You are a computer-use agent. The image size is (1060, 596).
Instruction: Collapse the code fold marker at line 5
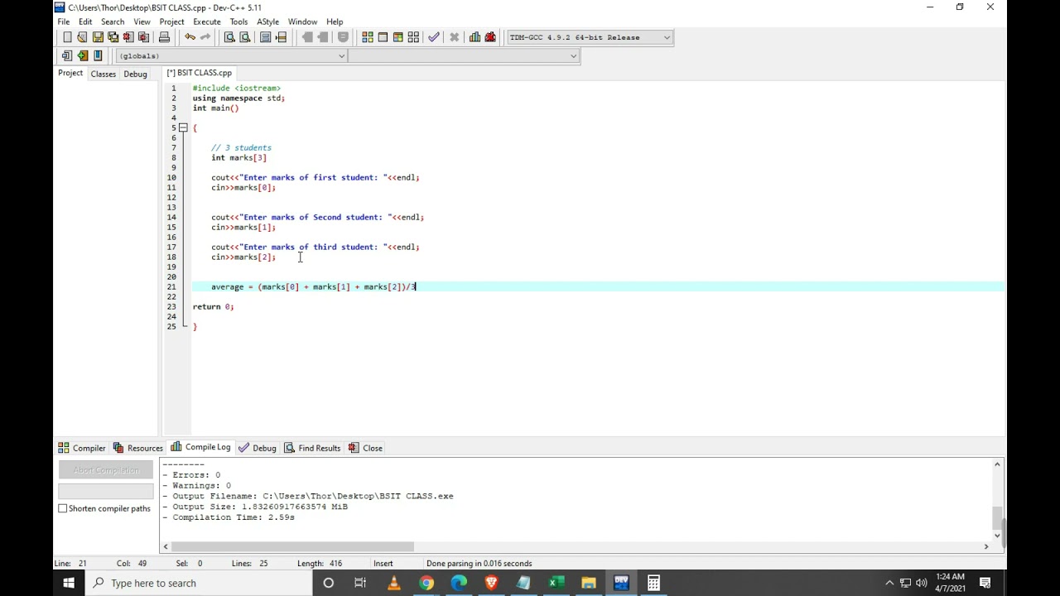(x=183, y=127)
